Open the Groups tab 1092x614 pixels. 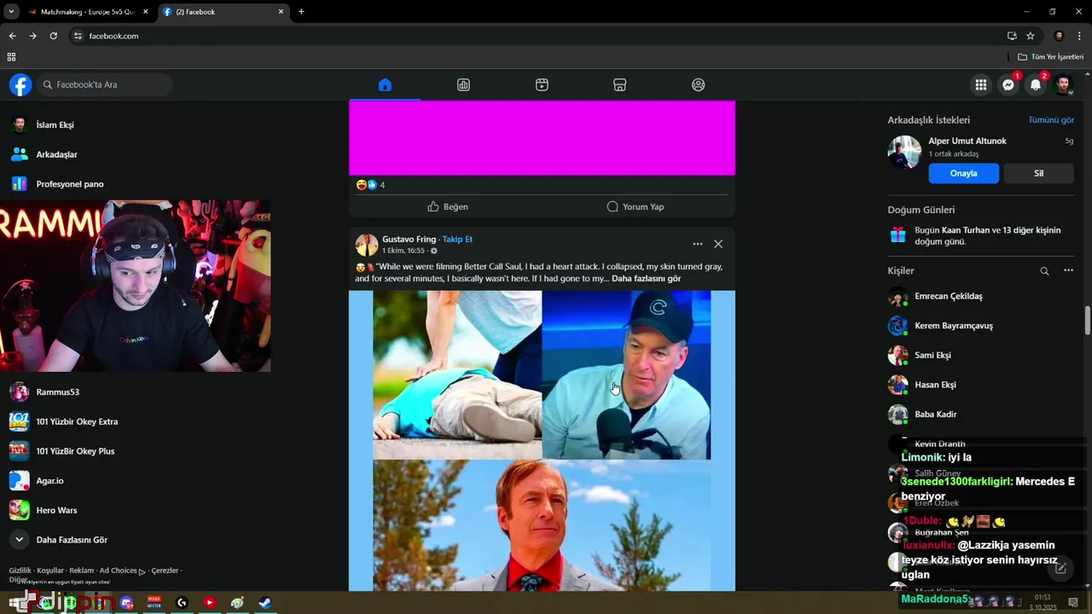click(x=699, y=84)
